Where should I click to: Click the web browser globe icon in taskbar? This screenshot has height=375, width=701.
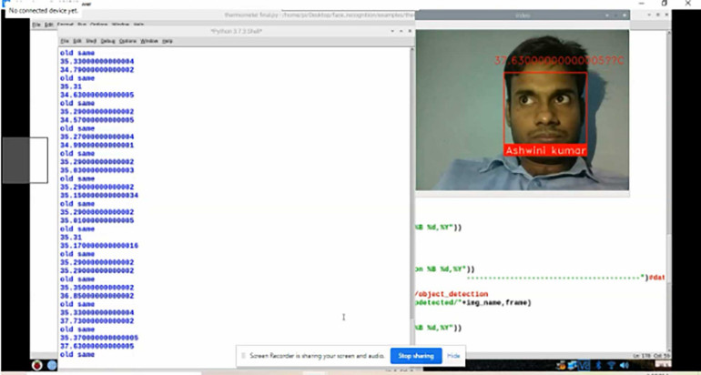point(53,365)
